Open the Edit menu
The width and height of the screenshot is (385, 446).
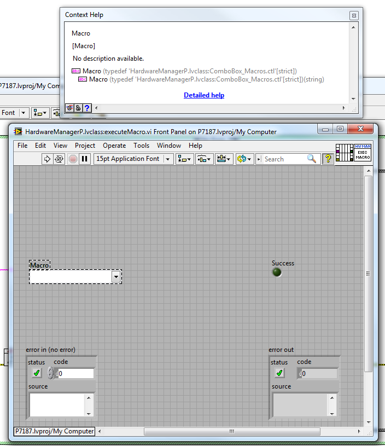40,146
